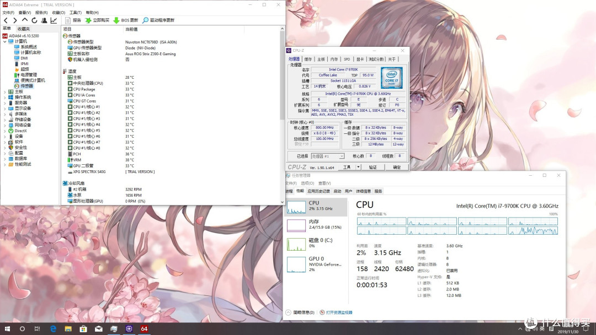Image resolution: width=596 pixels, height=335 pixels.
Task: Expand the 网络设备 tree node
Action: point(5,125)
